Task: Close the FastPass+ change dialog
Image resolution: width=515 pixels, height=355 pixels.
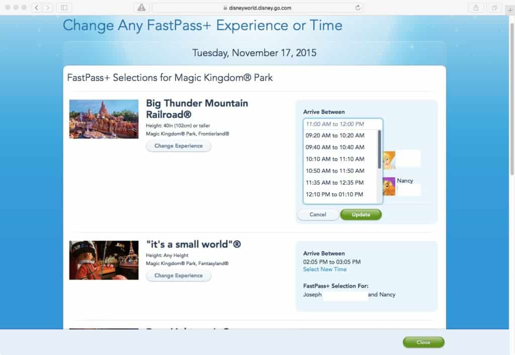Action: coord(423,342)
